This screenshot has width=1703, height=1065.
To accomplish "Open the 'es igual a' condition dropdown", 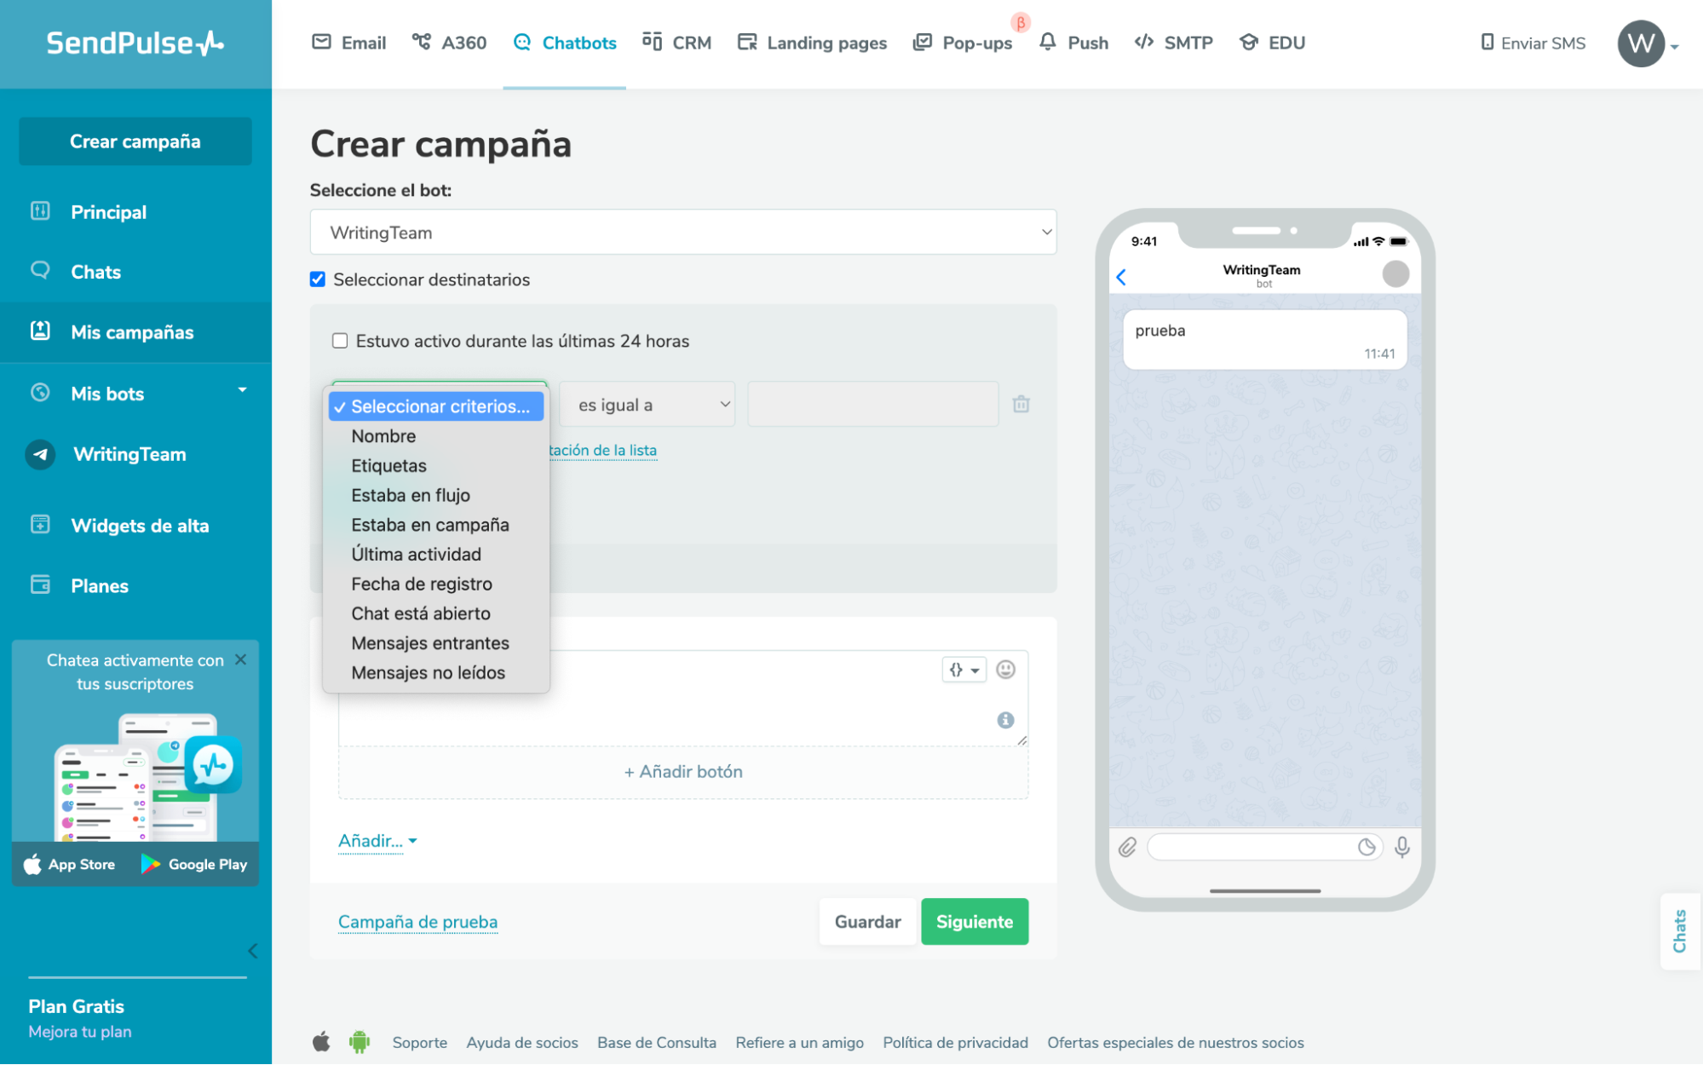I will tap(647, 405).
